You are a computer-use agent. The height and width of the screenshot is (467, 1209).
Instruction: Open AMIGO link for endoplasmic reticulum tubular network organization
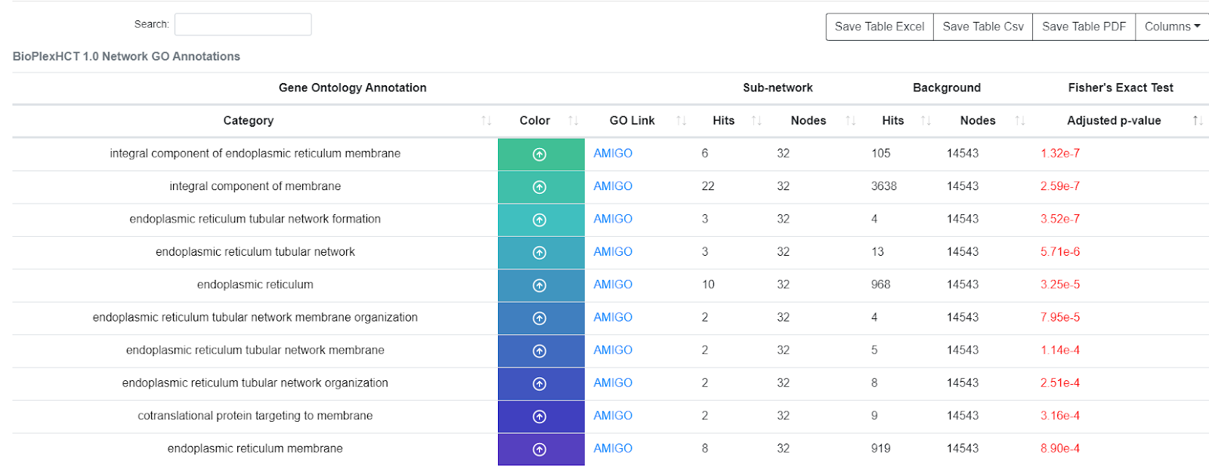(x=613, y=383)
